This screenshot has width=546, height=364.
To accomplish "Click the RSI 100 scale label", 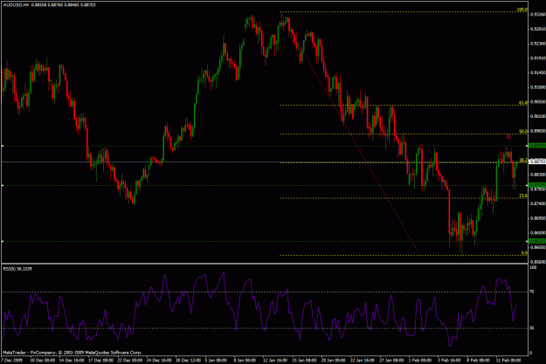I will pos(533,268).
